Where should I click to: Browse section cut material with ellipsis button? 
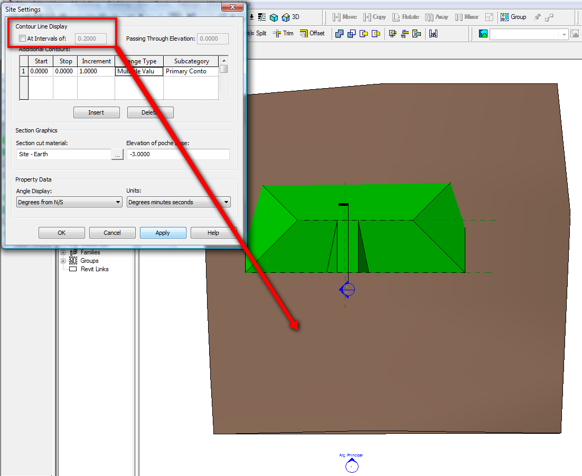point(117,155)
